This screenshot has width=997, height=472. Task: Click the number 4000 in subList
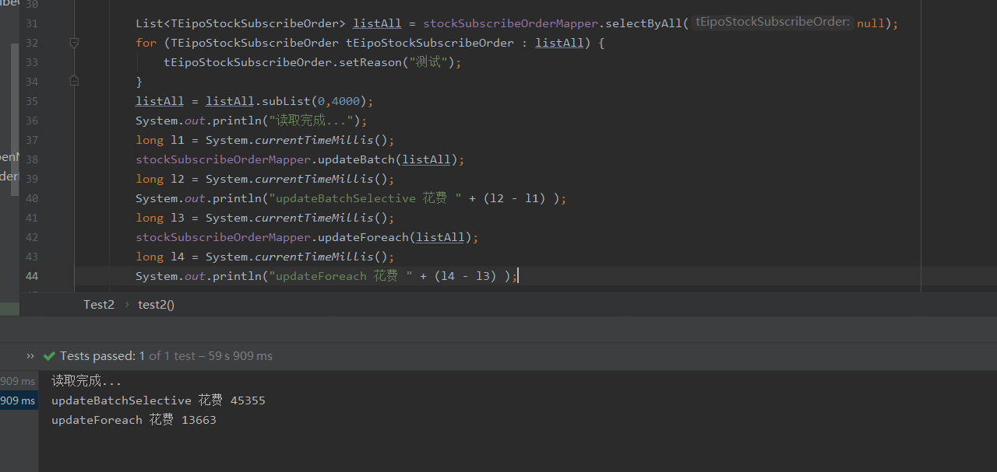point(346,101)
